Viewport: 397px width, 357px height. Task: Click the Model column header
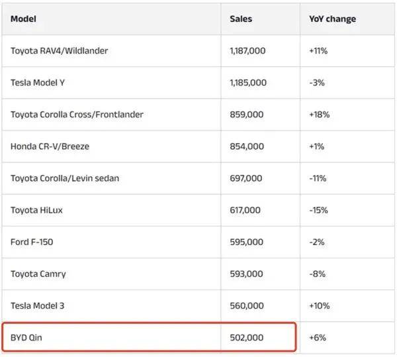point(23,19)
